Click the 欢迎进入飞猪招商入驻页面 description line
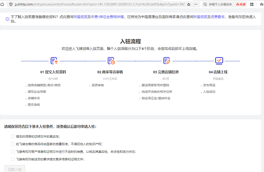The height and width of the screenshot is (172, 264). (129, 49)
